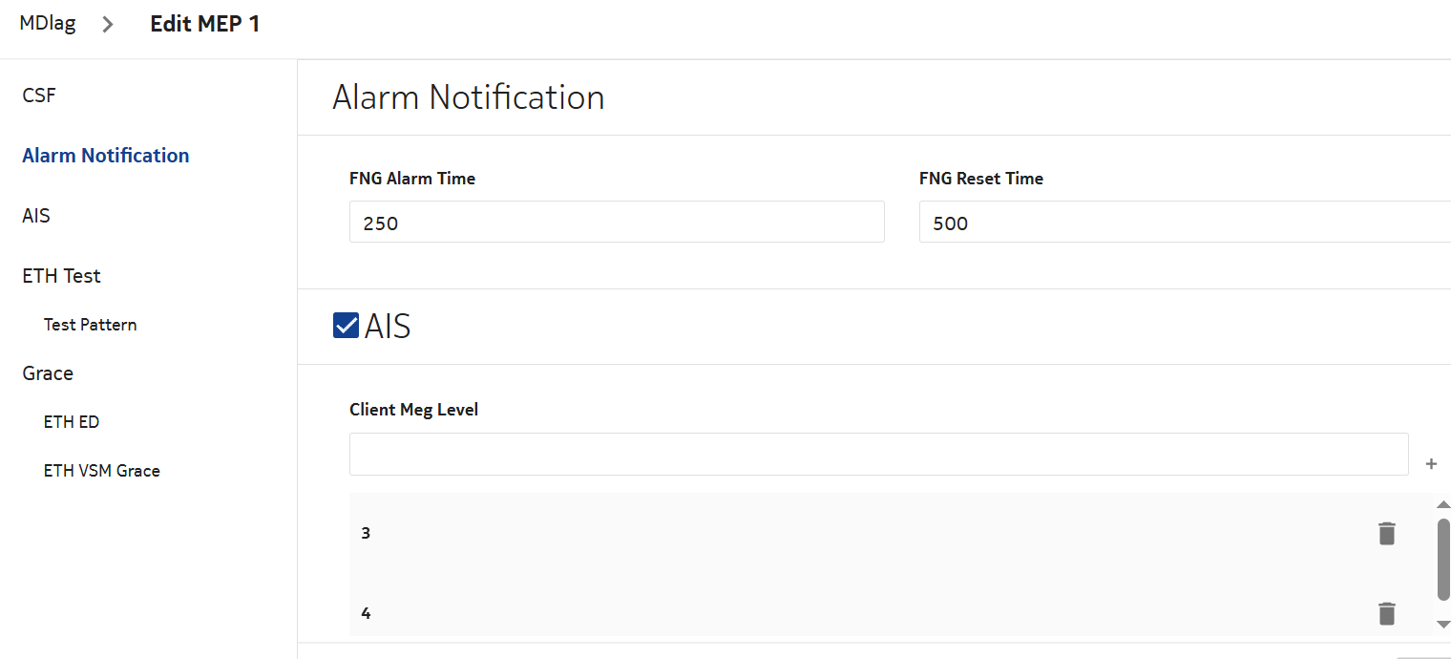The width and height of the screenshot is (1451, 659).
Task: Open the Grace sidebar section
Action: [x=48, y=373]
